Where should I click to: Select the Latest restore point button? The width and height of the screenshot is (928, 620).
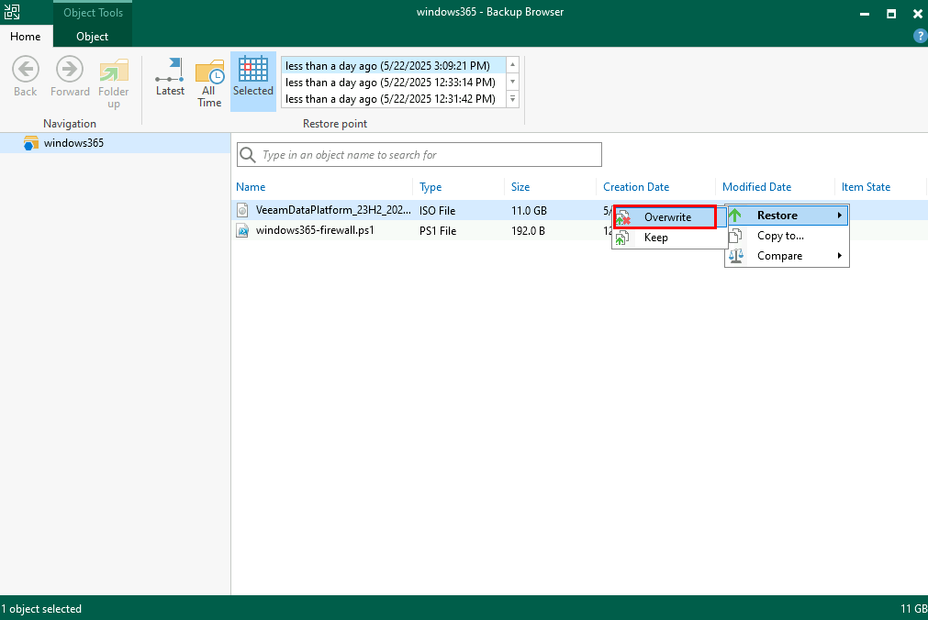point(170,77)
